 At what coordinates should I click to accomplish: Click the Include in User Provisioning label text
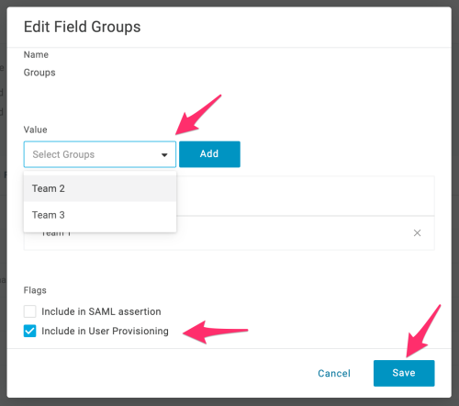click(105, 331)
